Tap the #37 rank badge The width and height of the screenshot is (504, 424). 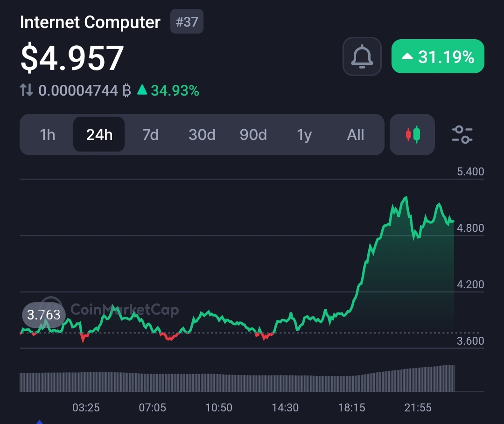(187, 21)
